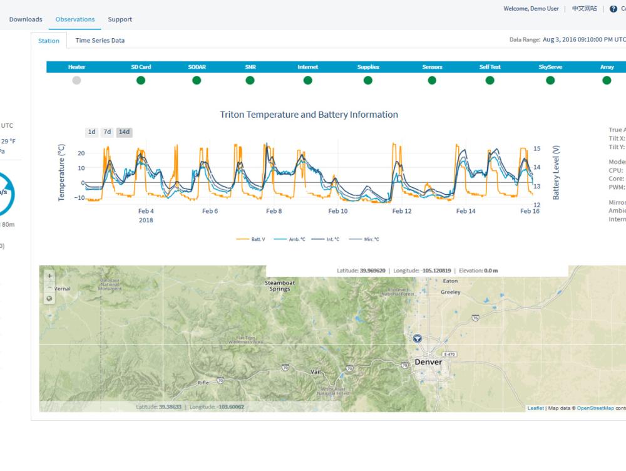This screenshot has width=626, height=471.
Task: Click the map zoom out minus button
Action: pos(50,287)
